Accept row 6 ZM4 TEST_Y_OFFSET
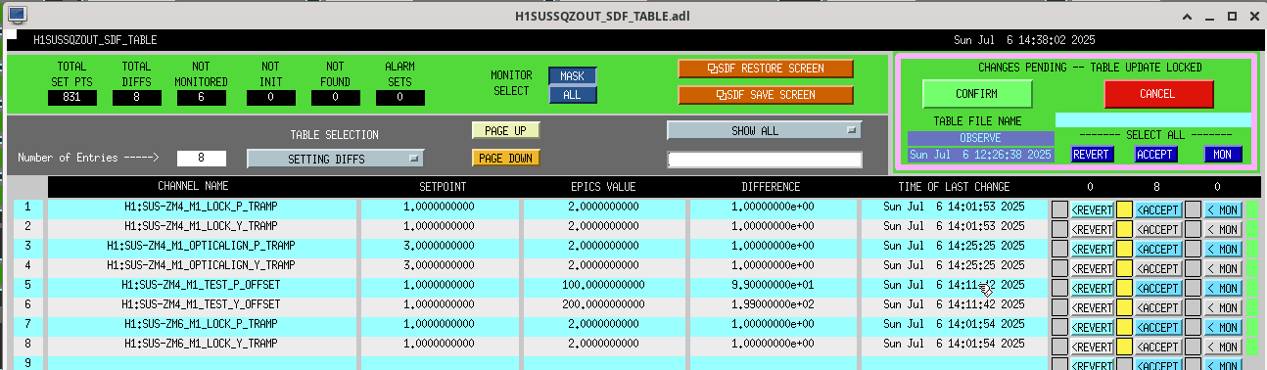Screen dimensions: 1267x370 pyautogui.click(x=1157, y=306)
